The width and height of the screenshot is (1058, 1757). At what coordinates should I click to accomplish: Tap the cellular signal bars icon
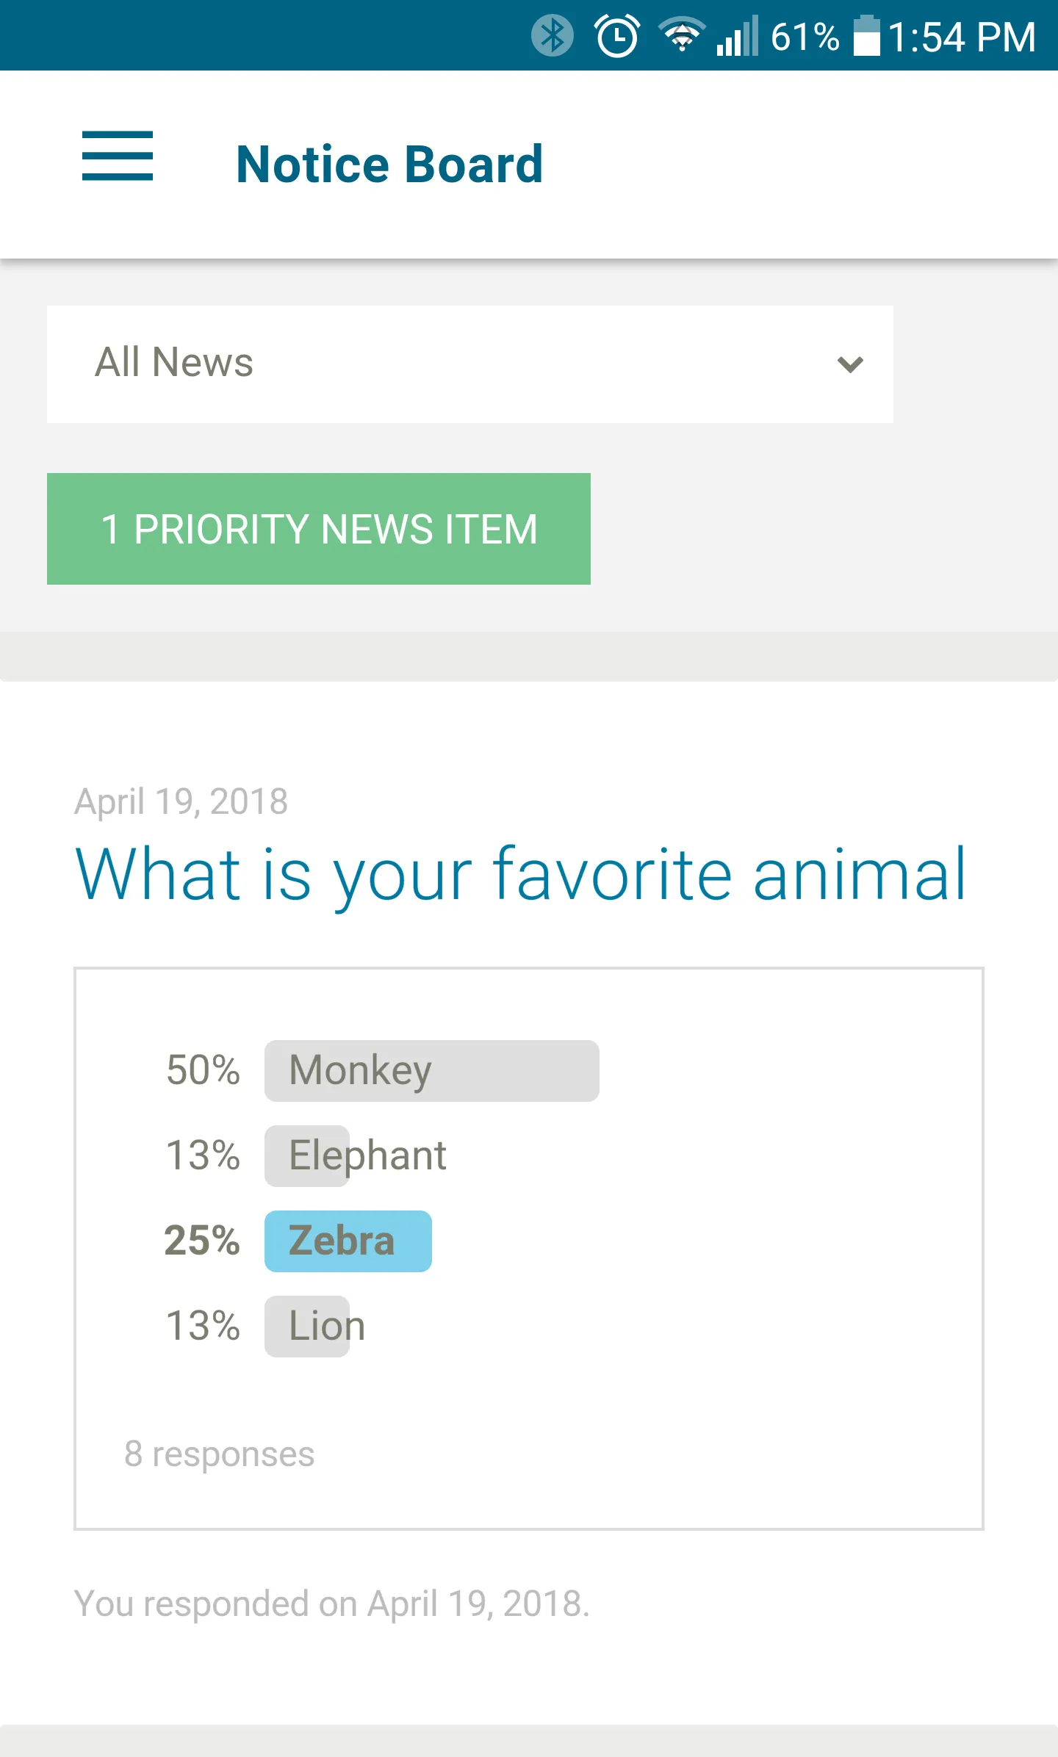737,37
